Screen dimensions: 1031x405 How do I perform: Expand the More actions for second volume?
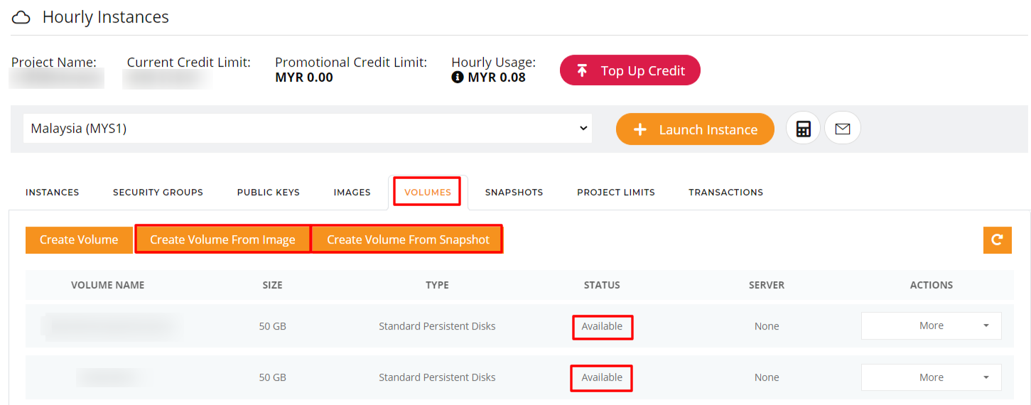click(932, 377)
